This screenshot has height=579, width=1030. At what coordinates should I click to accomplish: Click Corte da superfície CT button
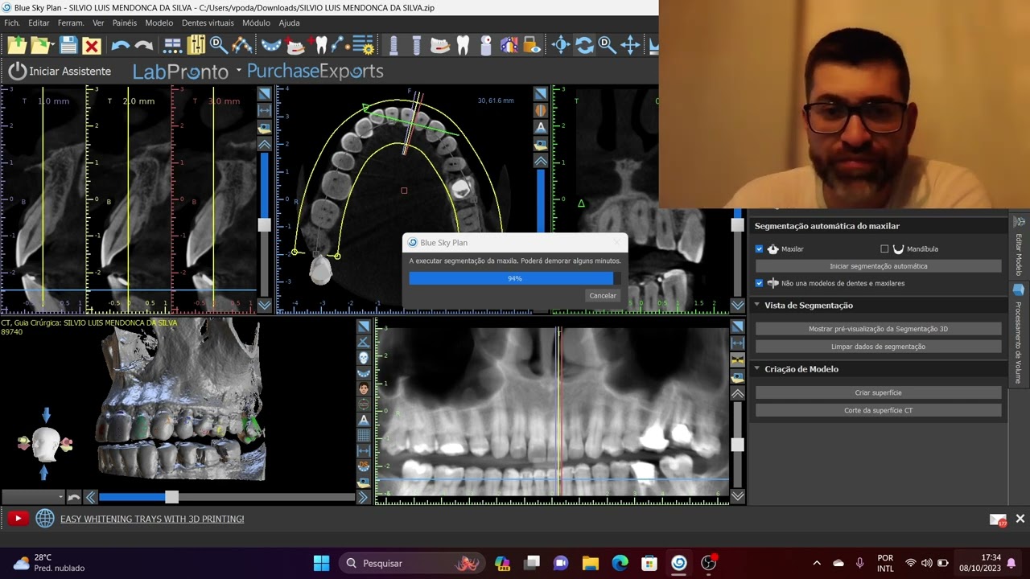[x=879, y=410]
